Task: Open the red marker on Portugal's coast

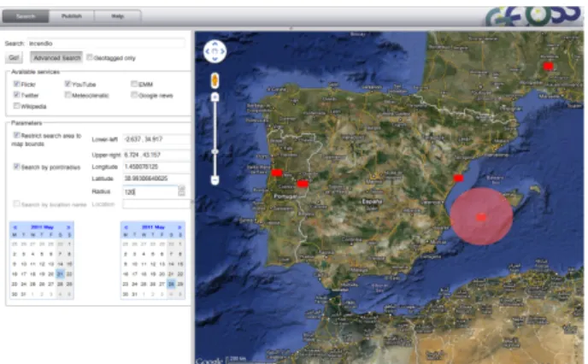Action: pyautogui.click(x=277, y=173)
